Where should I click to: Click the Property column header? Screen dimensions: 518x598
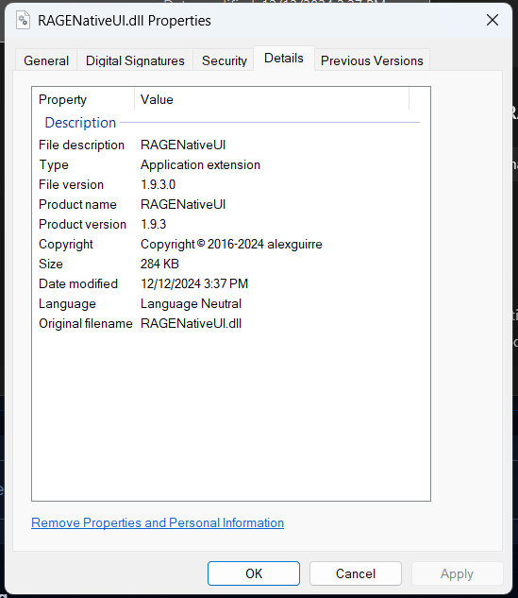pyautogui.click(x=83, y=99)
